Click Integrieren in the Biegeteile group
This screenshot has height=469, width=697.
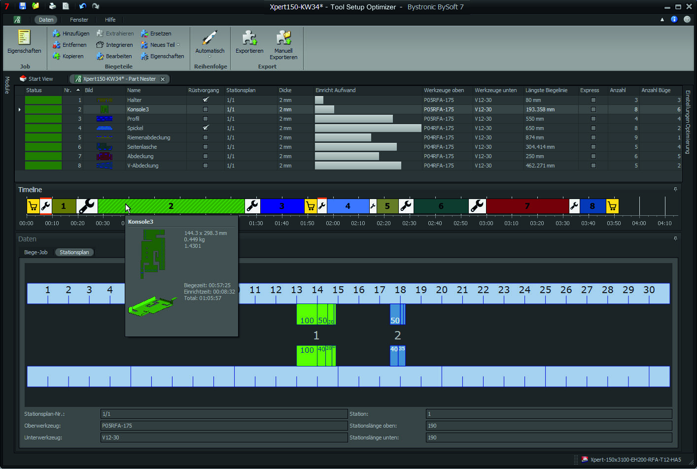(x=114, y=45)
